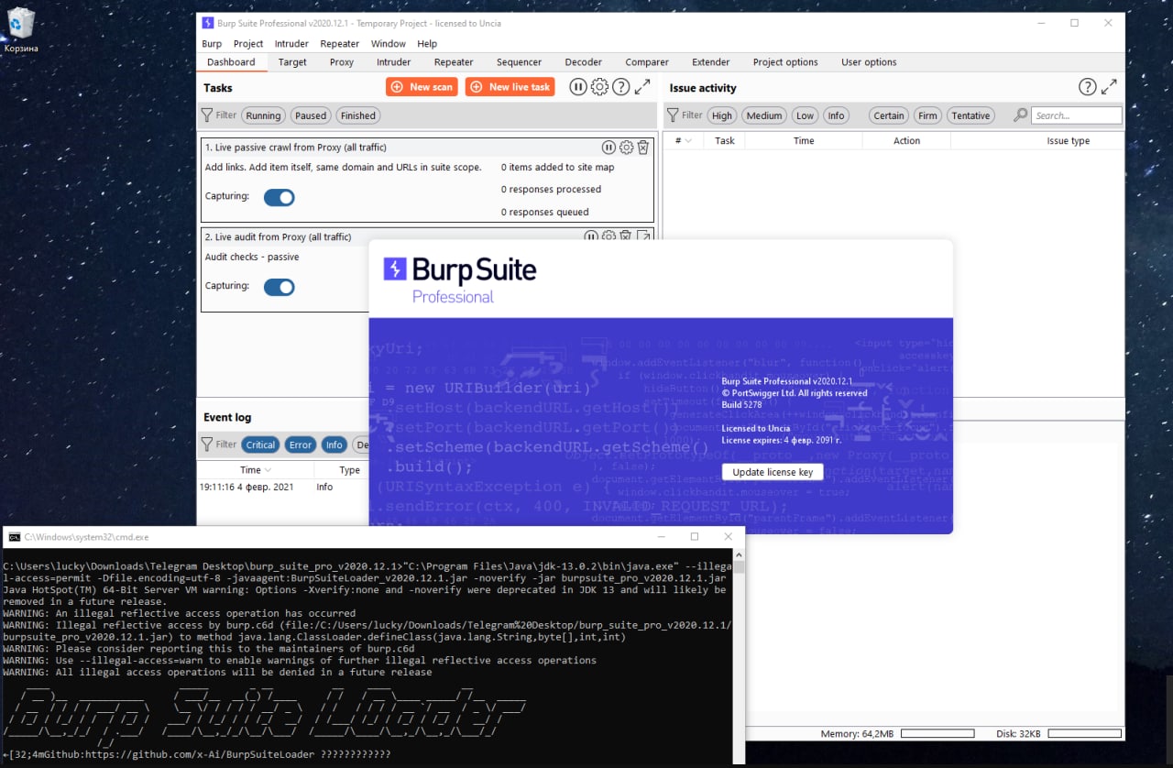The width and height of the screenshot is (1173, 768).
Task: Toggle the Info filter in Event log
Action: (334, 444)
